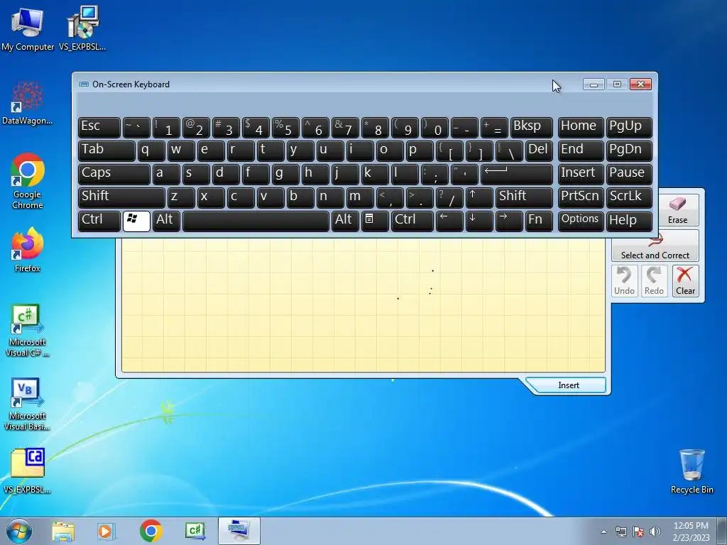This screenshot has width=727, height=545.
Task: Click the PrtScn key
Action: [581, 198]
